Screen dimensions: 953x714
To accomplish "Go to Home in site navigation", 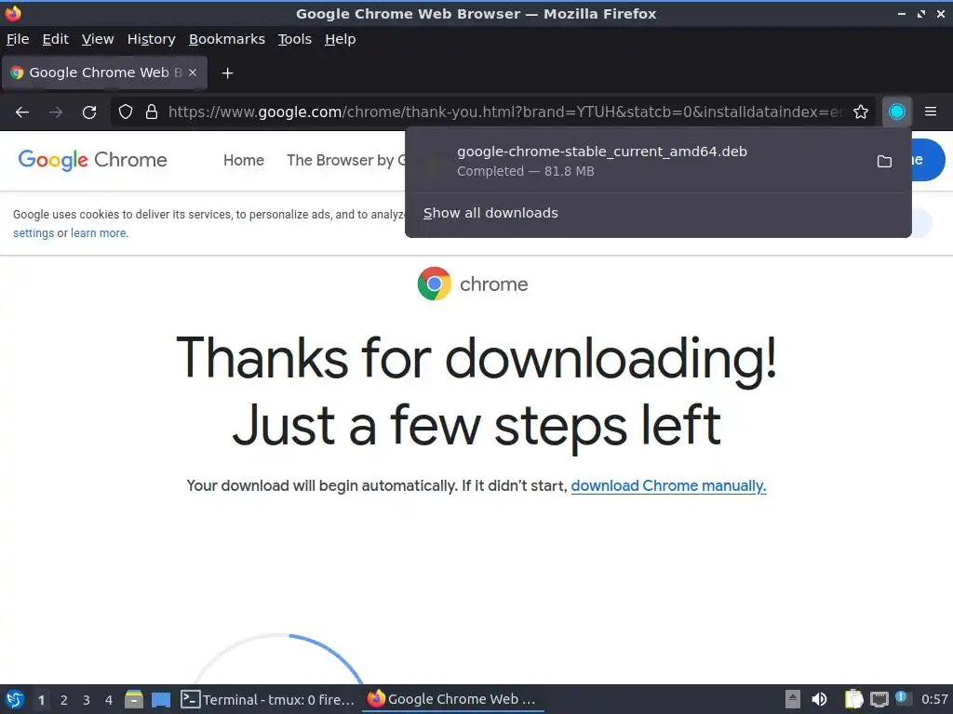I will pyautogui.click(x=244, y=160).
